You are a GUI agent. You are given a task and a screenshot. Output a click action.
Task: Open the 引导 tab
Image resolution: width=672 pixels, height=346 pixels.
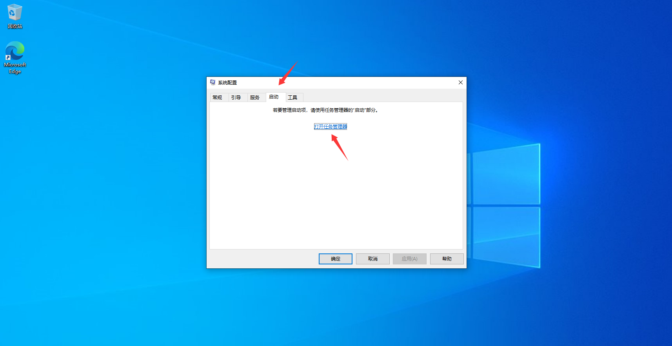(236, 98)
